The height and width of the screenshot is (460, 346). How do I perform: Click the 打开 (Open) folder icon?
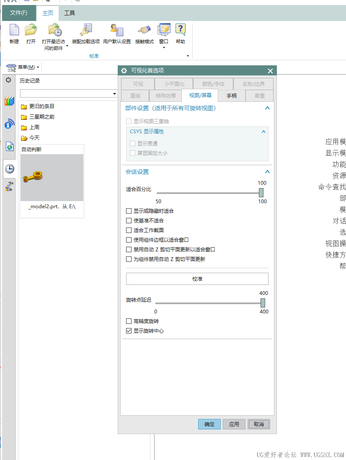pyautogui.click(x=31, y=30)
